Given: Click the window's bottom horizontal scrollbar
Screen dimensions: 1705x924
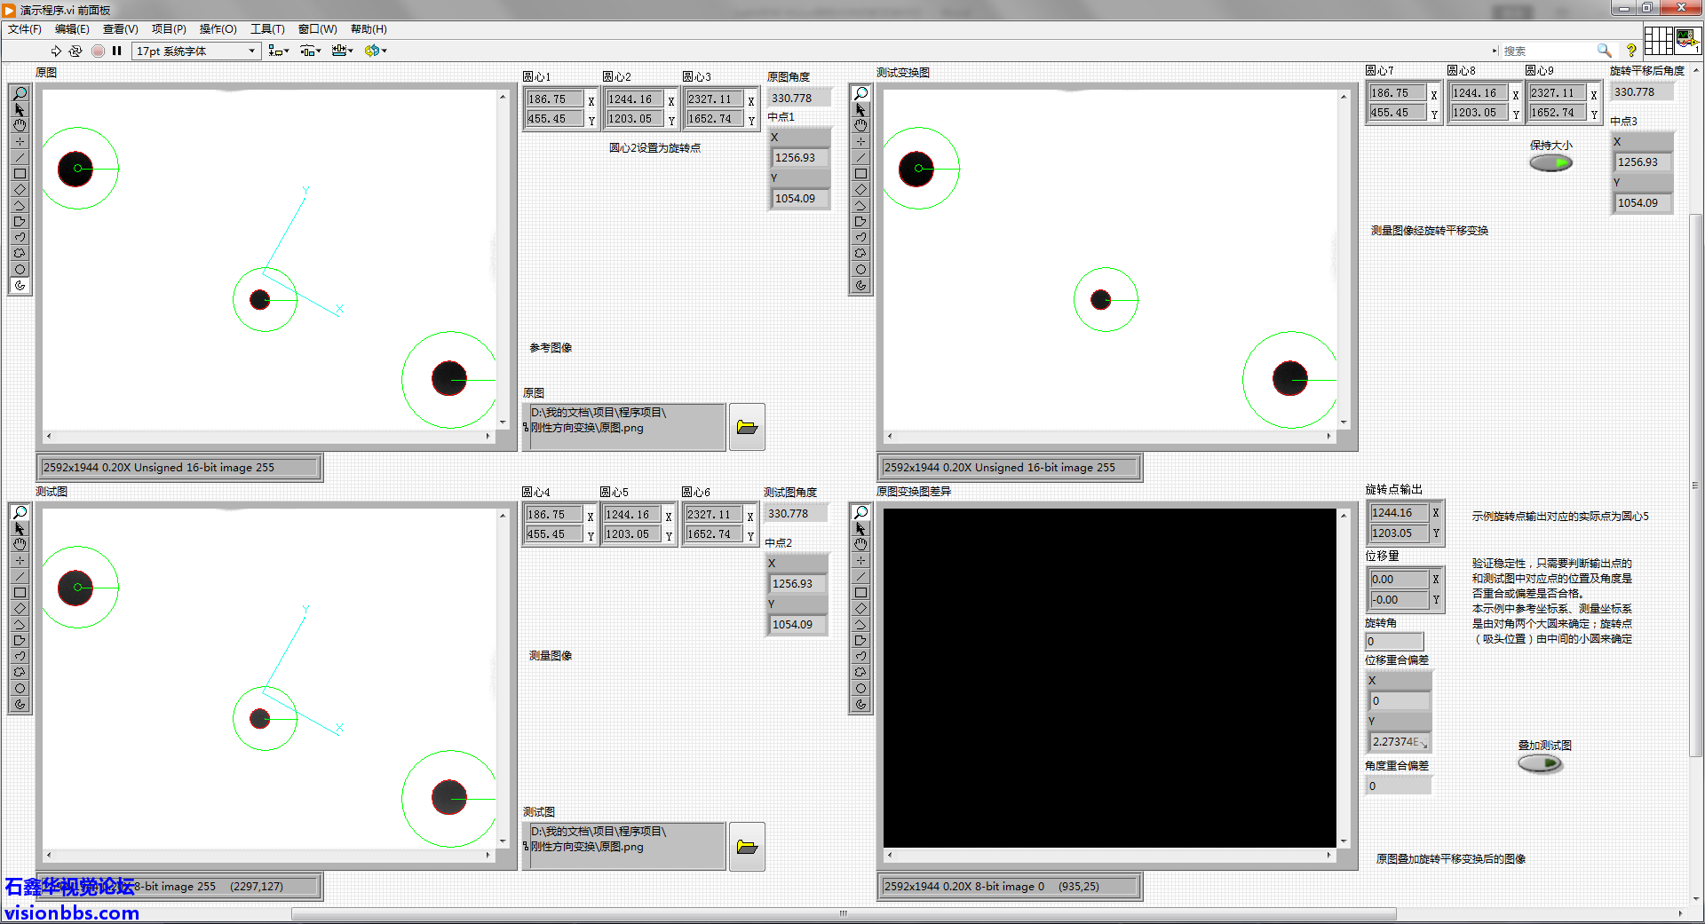Looking at the screenshot, I should (844, 913).
